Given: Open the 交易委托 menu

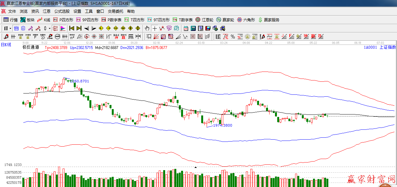Looking at the screenshot, I should coord(115,11).
